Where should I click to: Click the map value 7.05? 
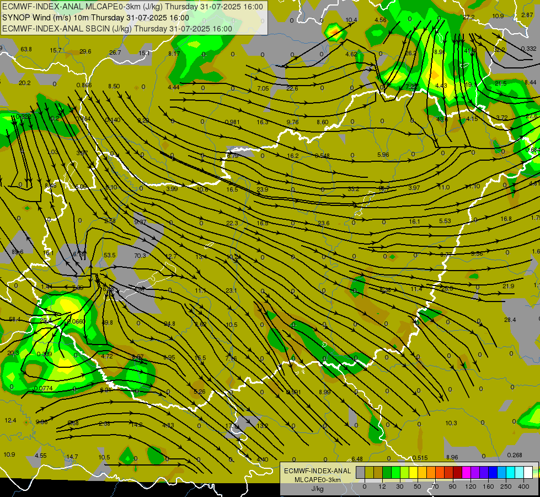(x=263, y=89)
